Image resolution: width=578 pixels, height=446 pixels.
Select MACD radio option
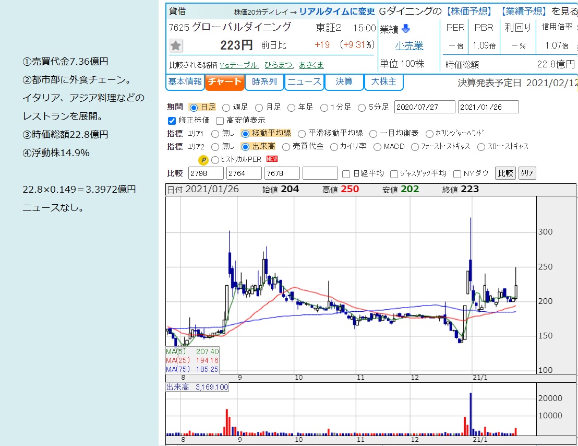click(377, 147)
